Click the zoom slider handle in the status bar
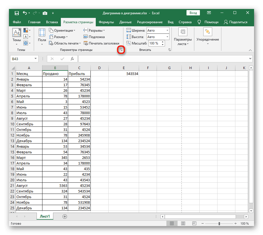 point(219,224)
